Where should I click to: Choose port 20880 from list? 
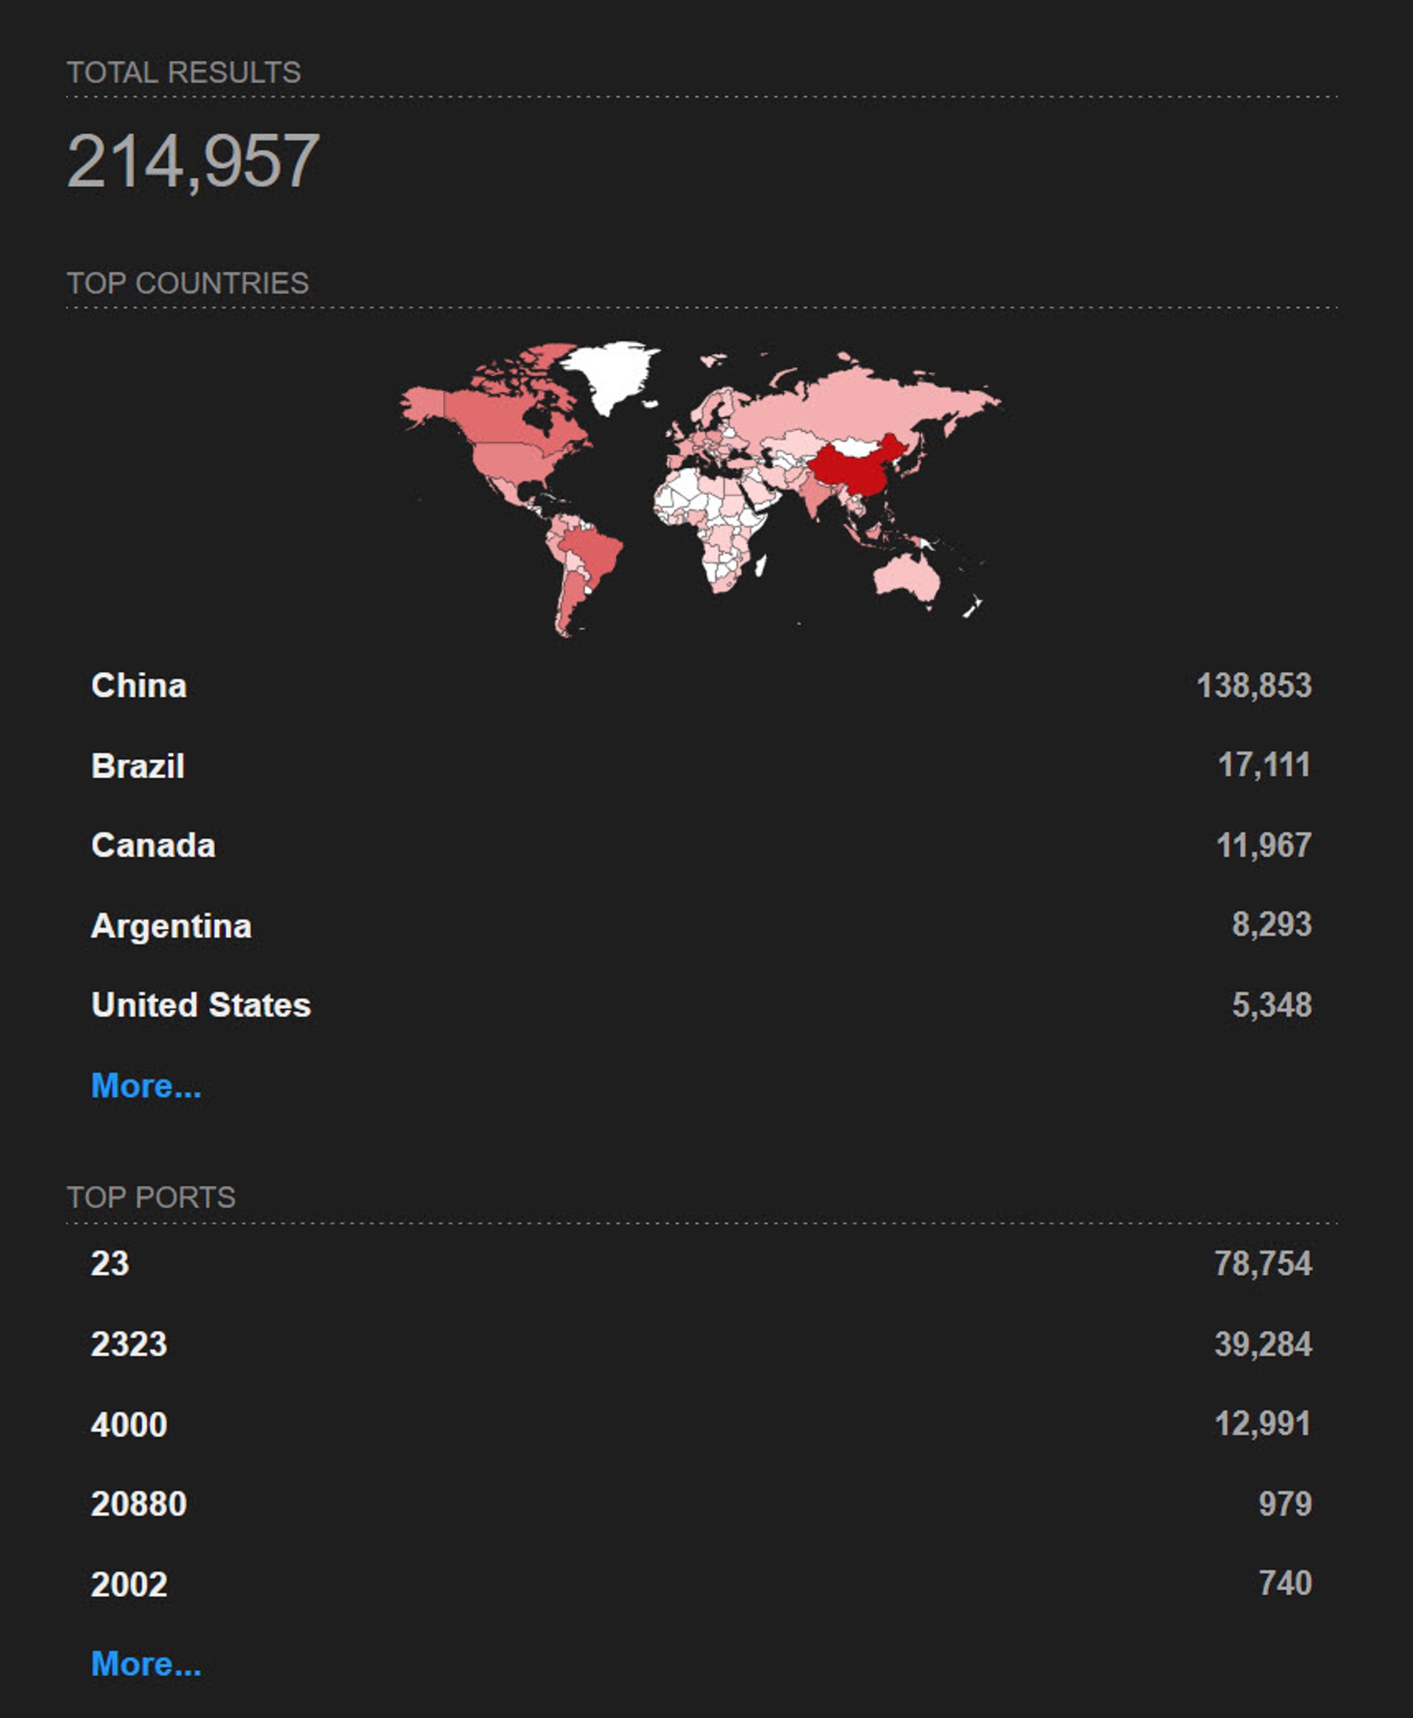[x=138, y=1504]
